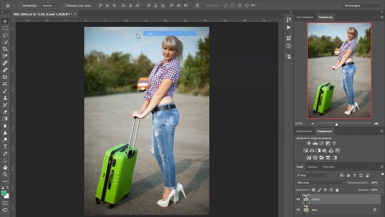Open the Info panel icon

click(x=289, y=46)
